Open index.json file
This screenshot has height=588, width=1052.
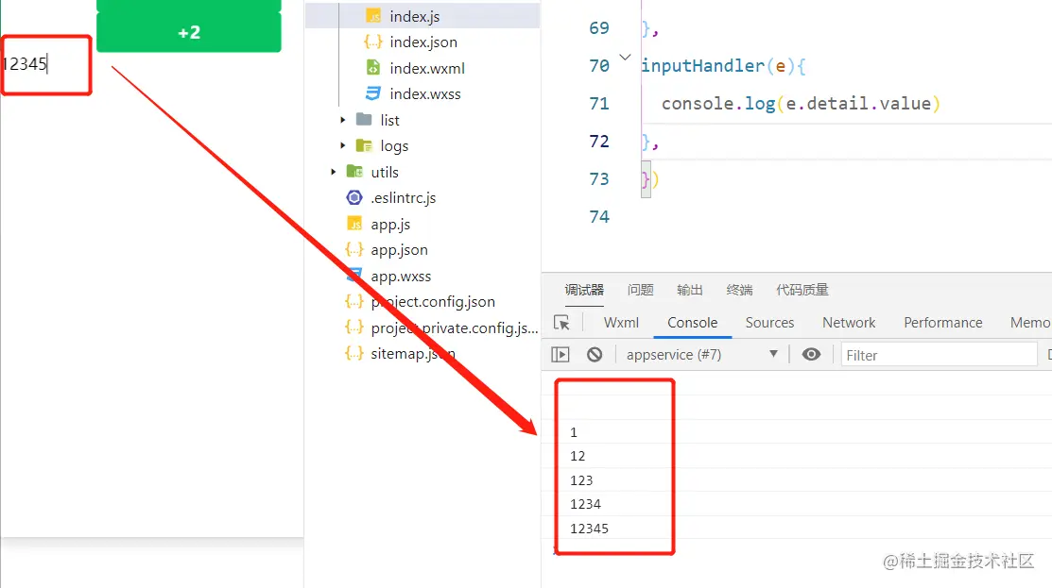(423, 42)
